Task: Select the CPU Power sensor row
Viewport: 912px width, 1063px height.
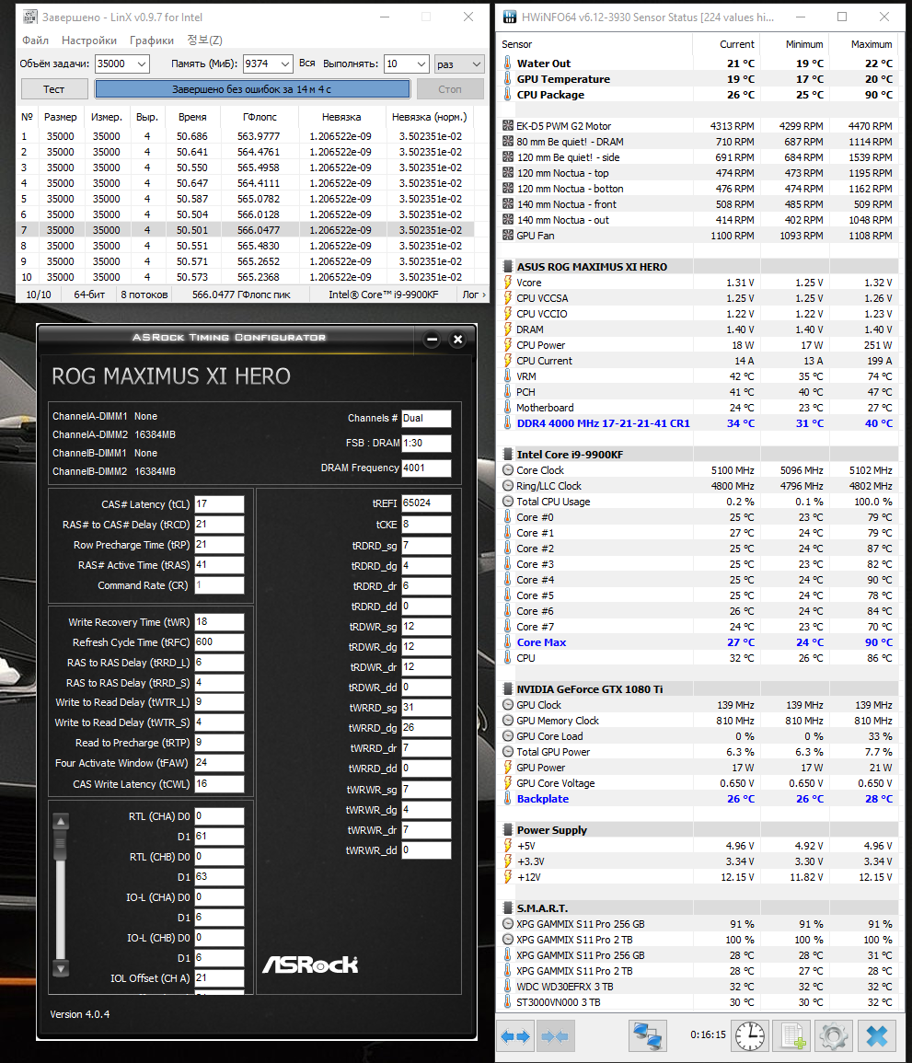Action: (x=698, y=344)
